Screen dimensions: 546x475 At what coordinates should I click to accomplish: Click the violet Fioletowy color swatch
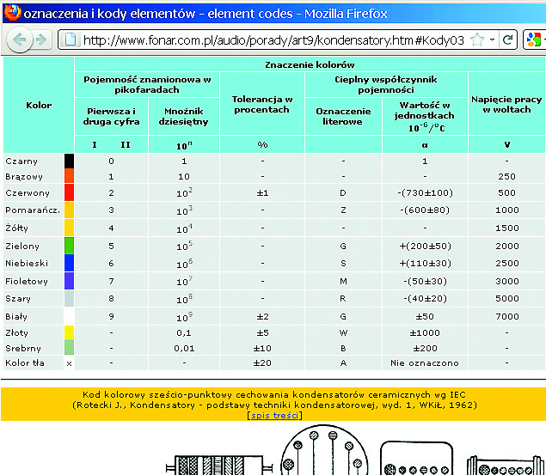click(69, 281)
